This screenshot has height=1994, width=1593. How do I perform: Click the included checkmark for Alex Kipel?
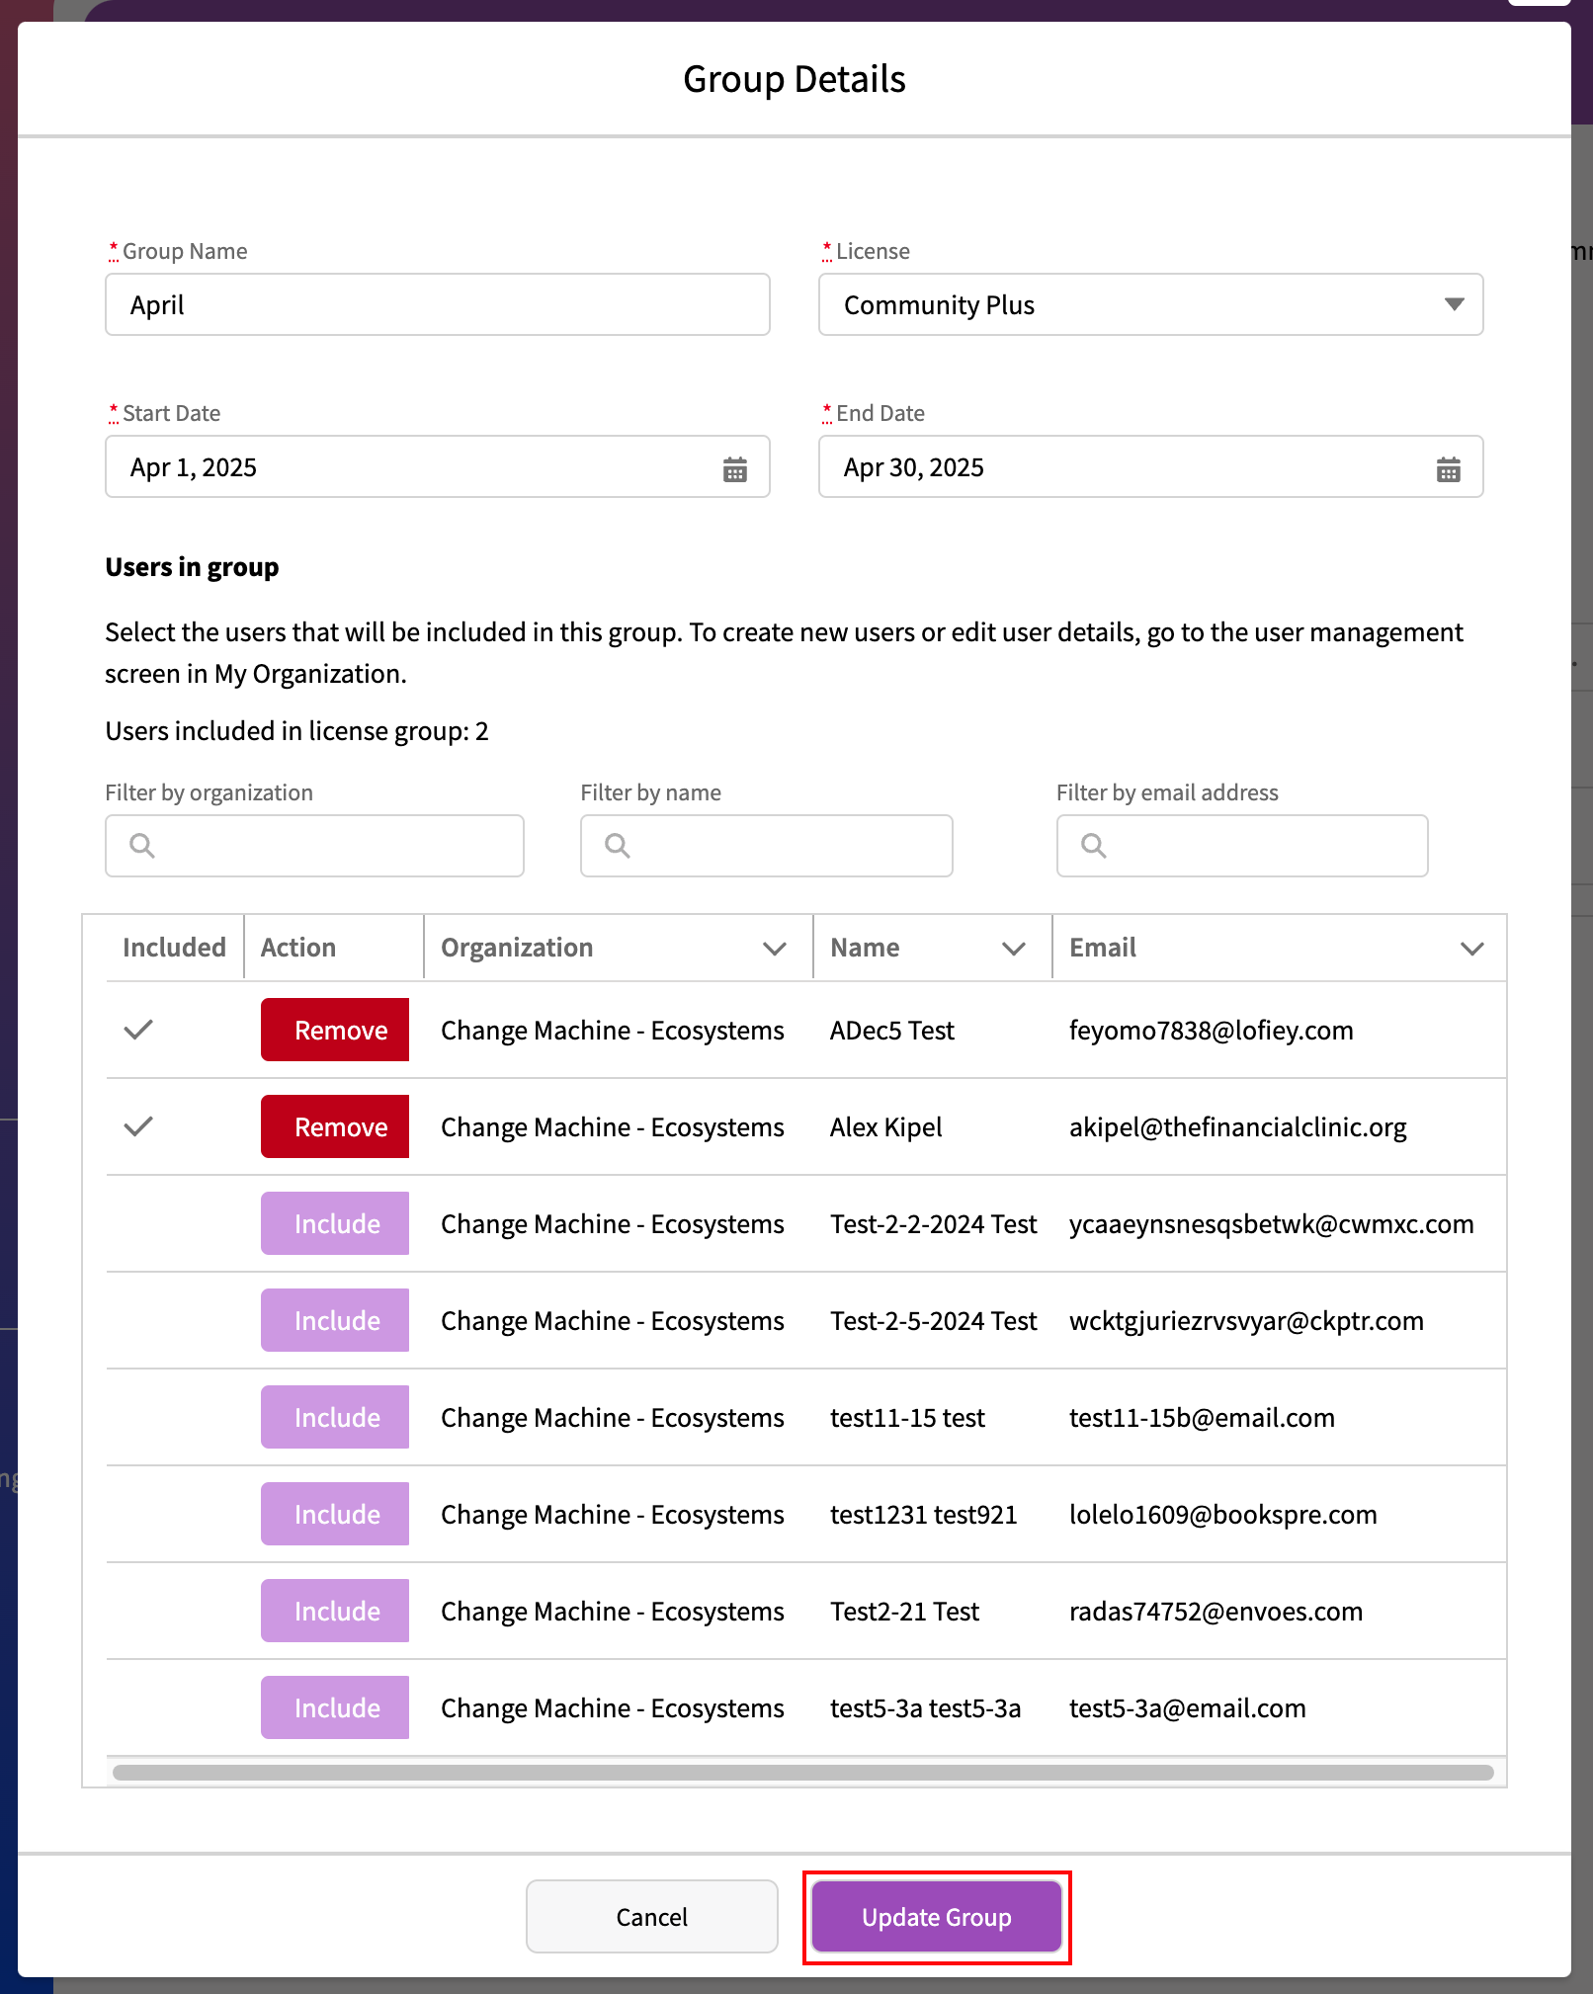138,1126
